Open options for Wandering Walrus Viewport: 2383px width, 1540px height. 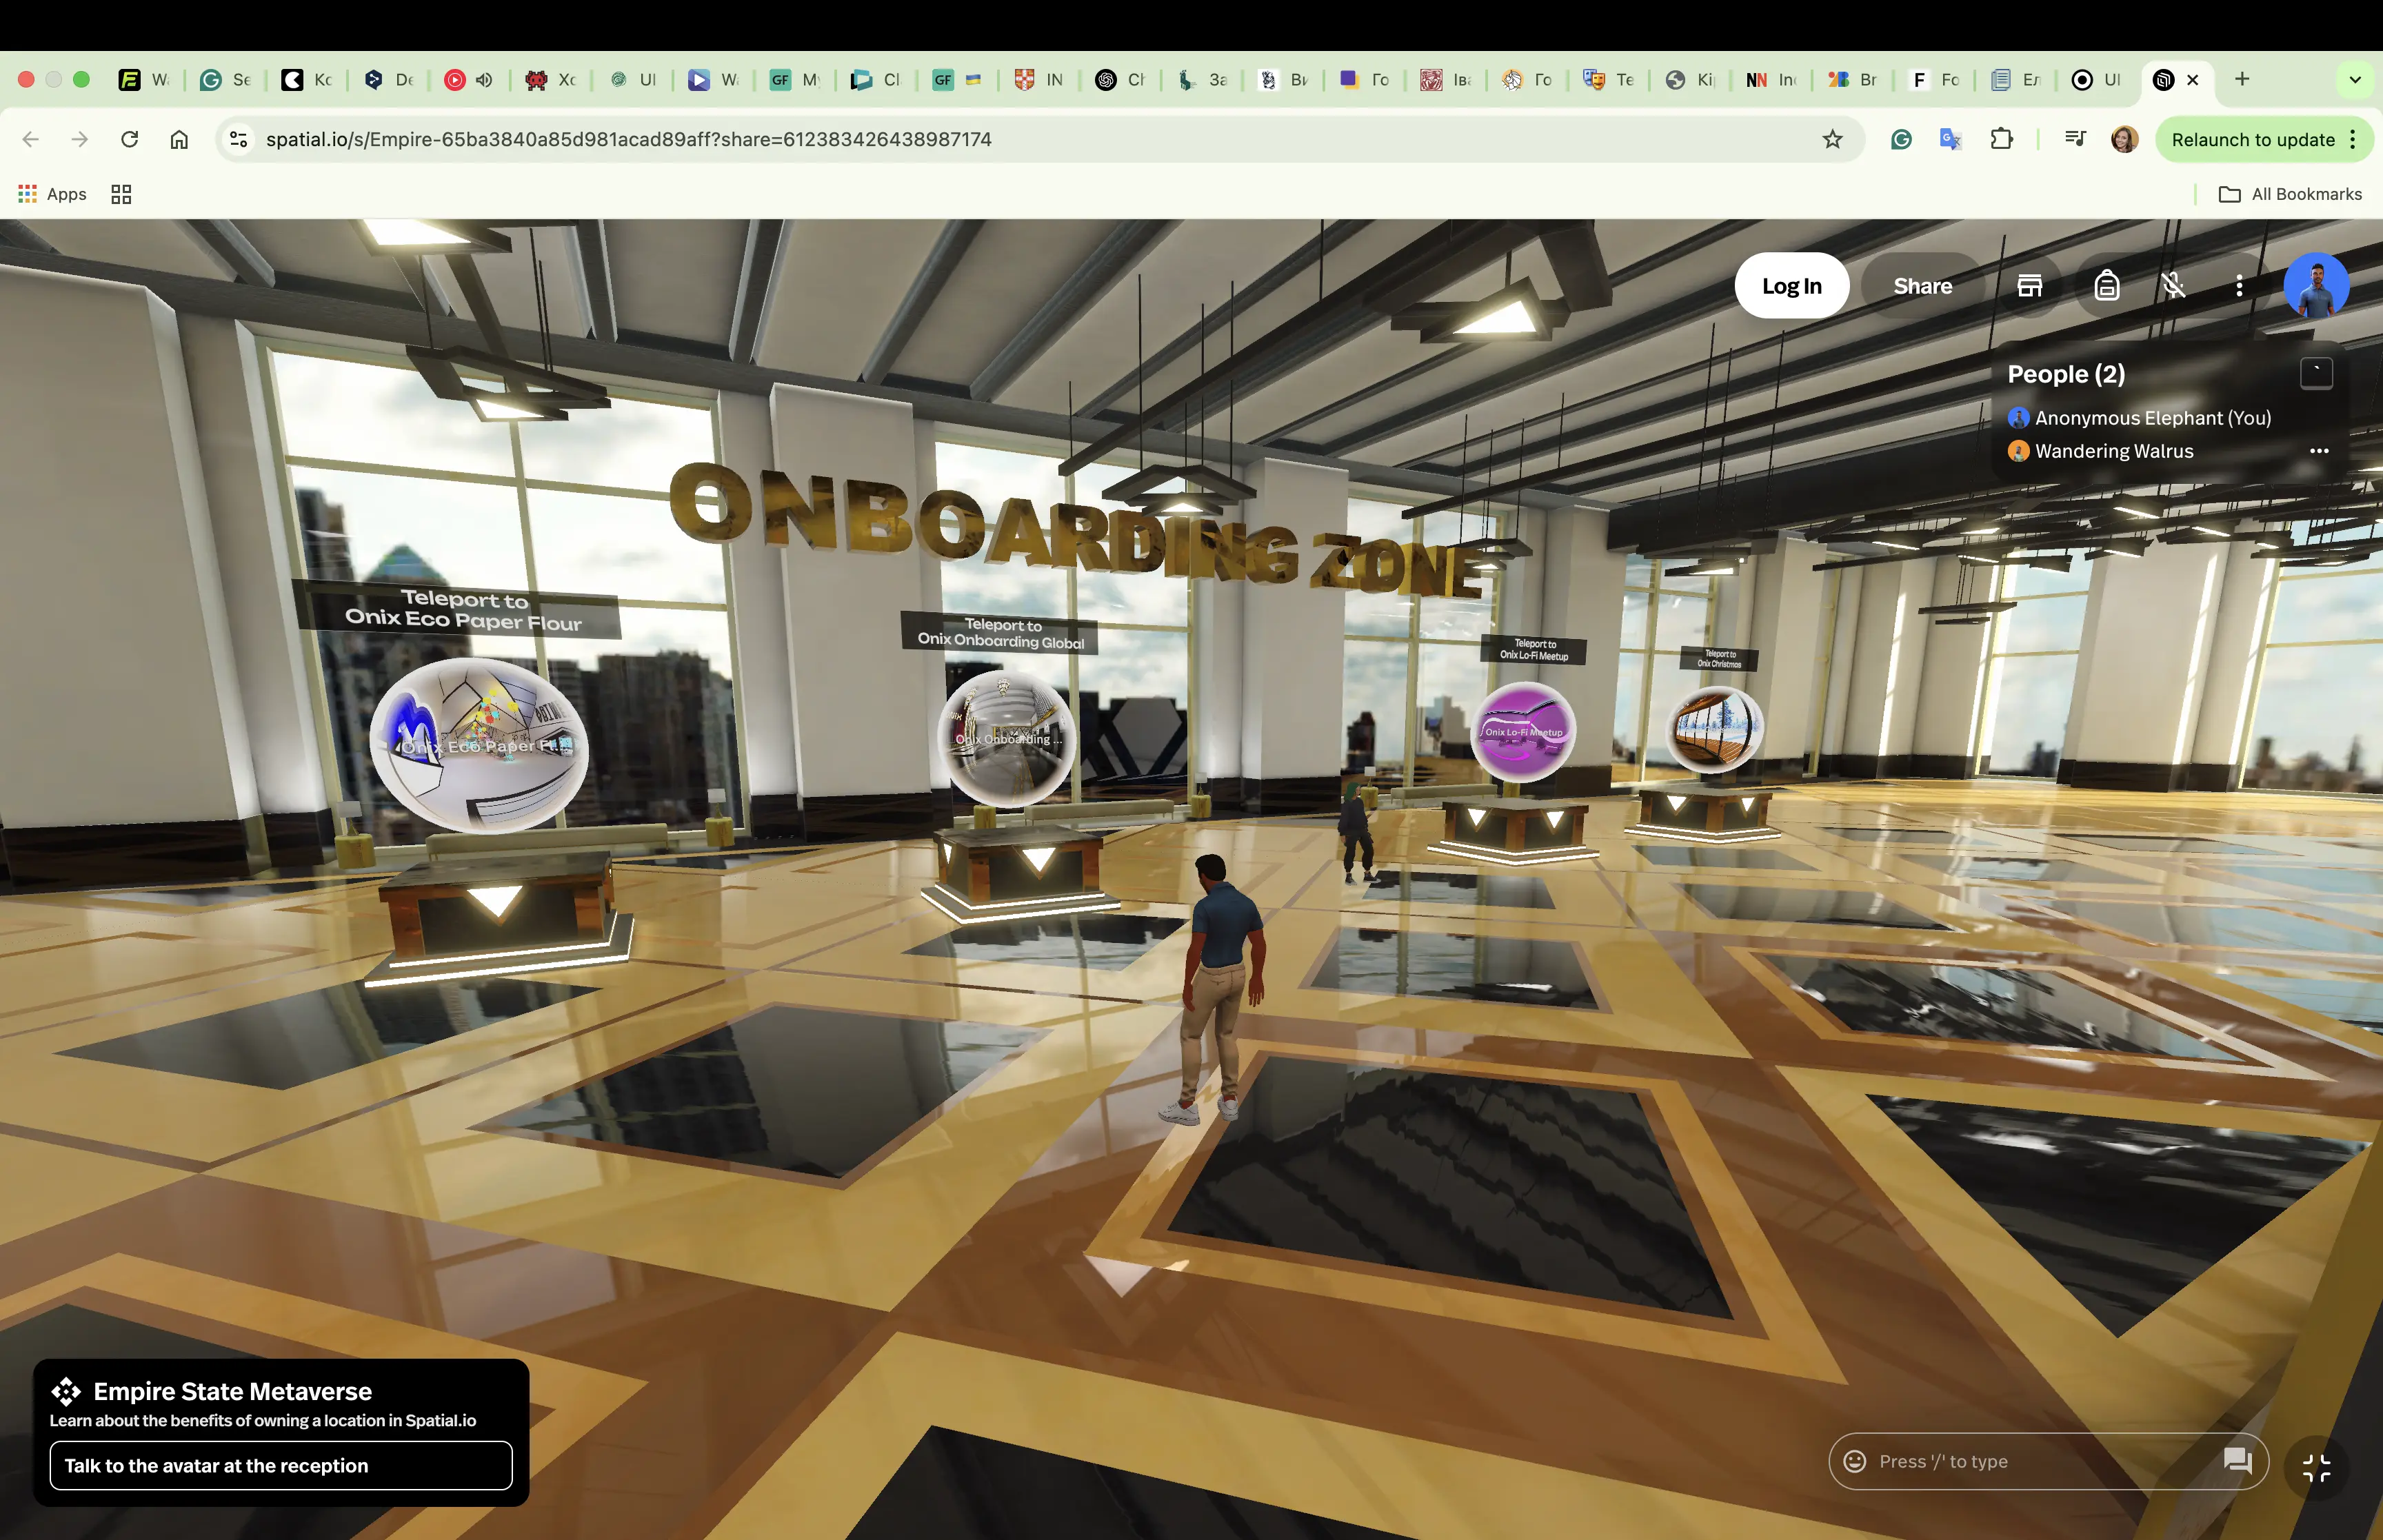tap(2319, 451)
